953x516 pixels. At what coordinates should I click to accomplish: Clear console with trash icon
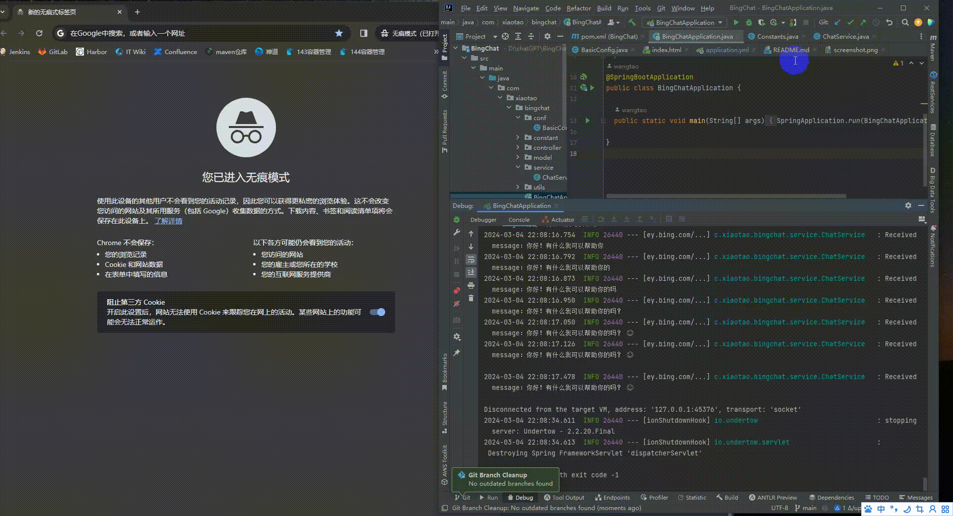(x=471, y=298)
